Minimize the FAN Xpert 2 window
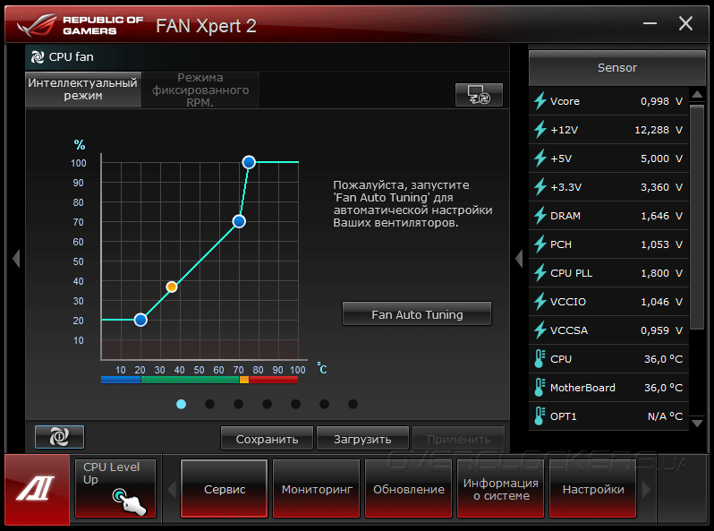 [650, 23]
